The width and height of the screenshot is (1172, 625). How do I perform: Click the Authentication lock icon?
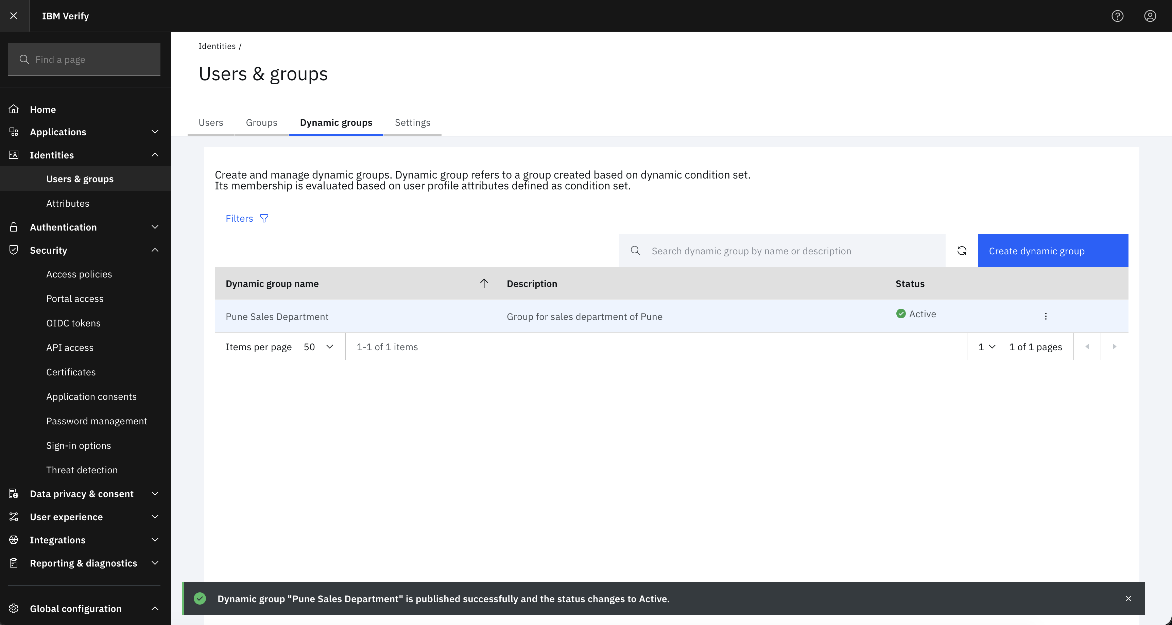[x=14, y=227]
